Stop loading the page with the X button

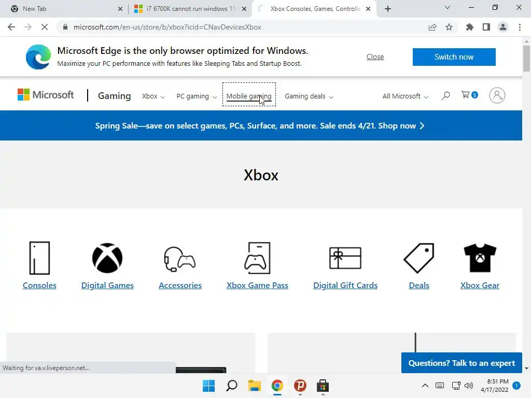tap(45, 27)
